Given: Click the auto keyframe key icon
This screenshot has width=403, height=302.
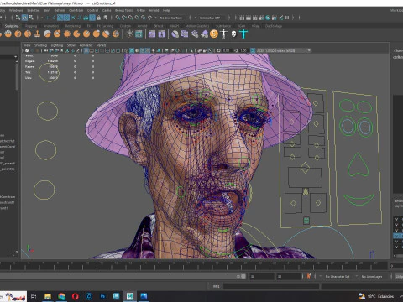Looking at the screenshot, I should point(309,276).
